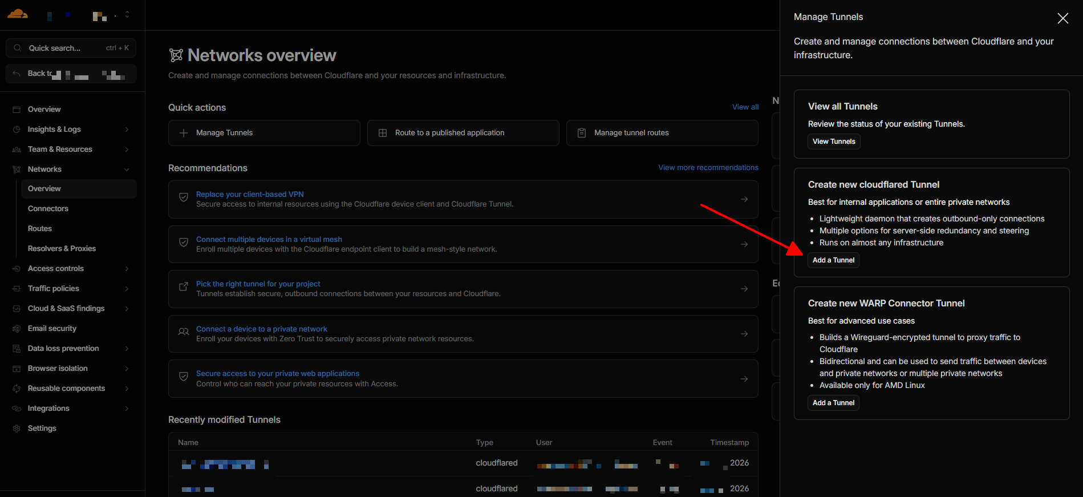The height and width of the screenshot is (497, 1083).
Task: Click arrow on Secure access card
Action: click(744, 379)
